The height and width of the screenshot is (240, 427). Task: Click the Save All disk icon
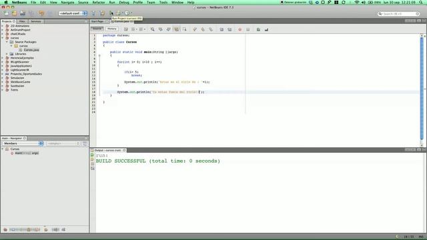(x=23, y=13)
